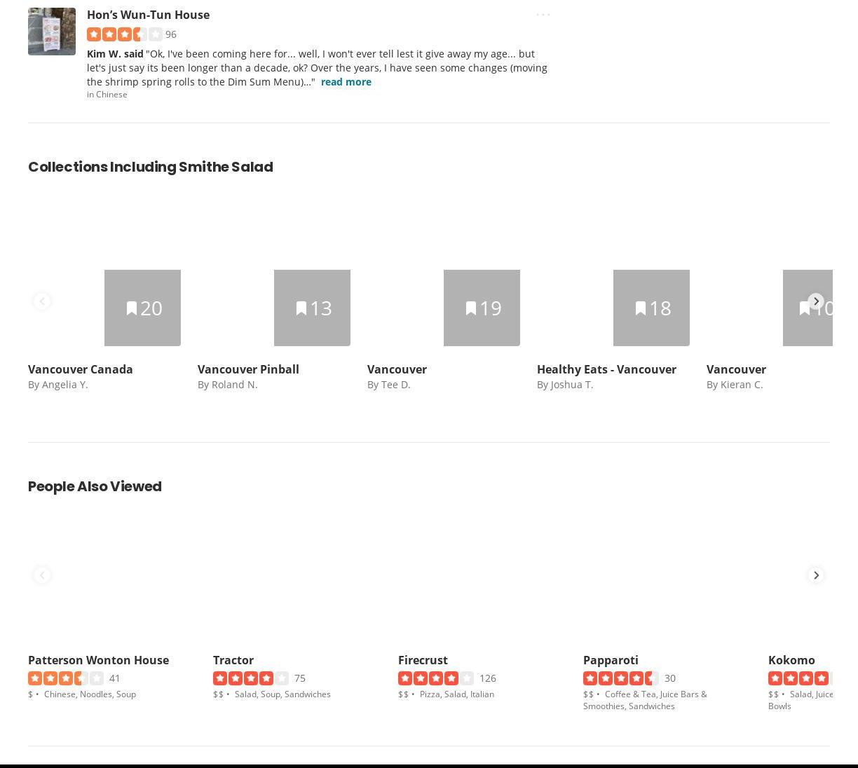858x768 pixels.
Task: Advance the People Also Viewed carousel
Action: point(815,575)
